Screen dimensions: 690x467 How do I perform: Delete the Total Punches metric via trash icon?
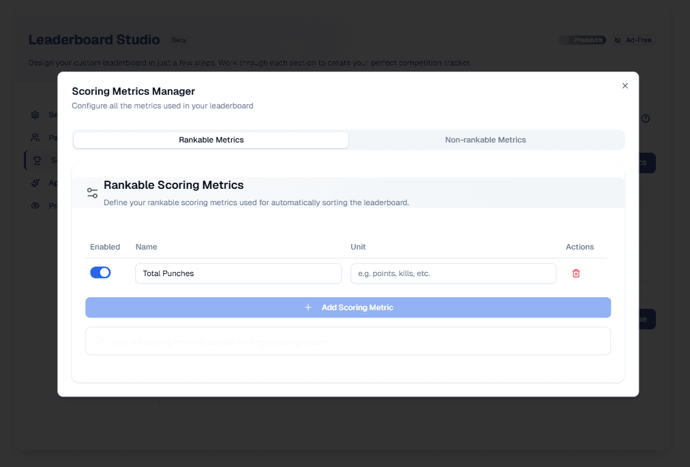coord(575,273)
